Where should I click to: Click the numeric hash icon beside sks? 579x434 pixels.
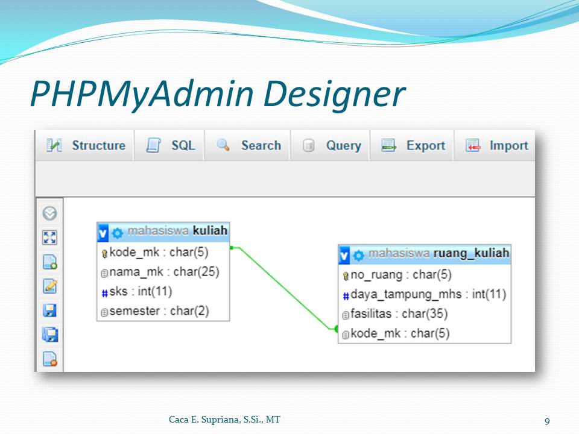click(104, 293)
